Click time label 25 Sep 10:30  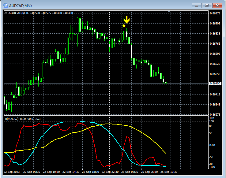(x=169, y=172)
